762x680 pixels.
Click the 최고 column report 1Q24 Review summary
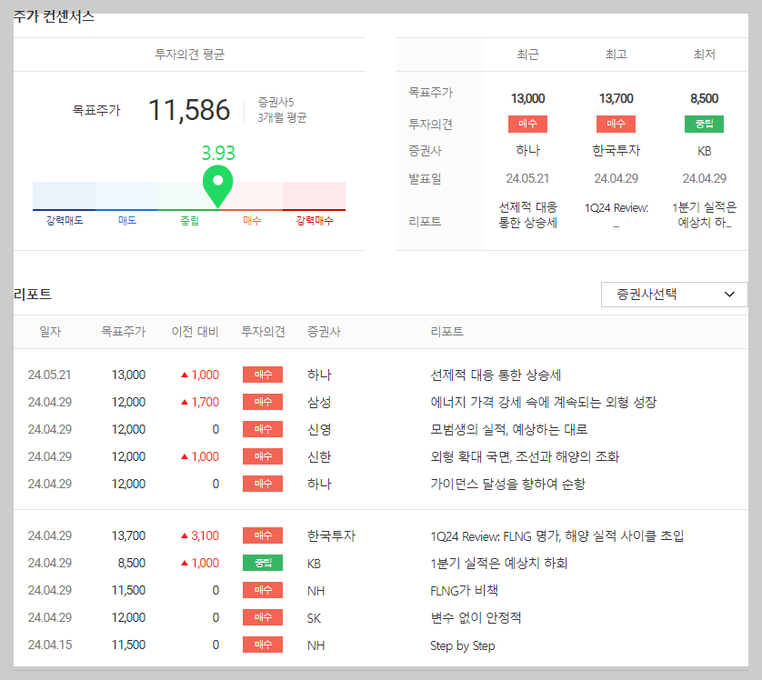click(617, 214)
